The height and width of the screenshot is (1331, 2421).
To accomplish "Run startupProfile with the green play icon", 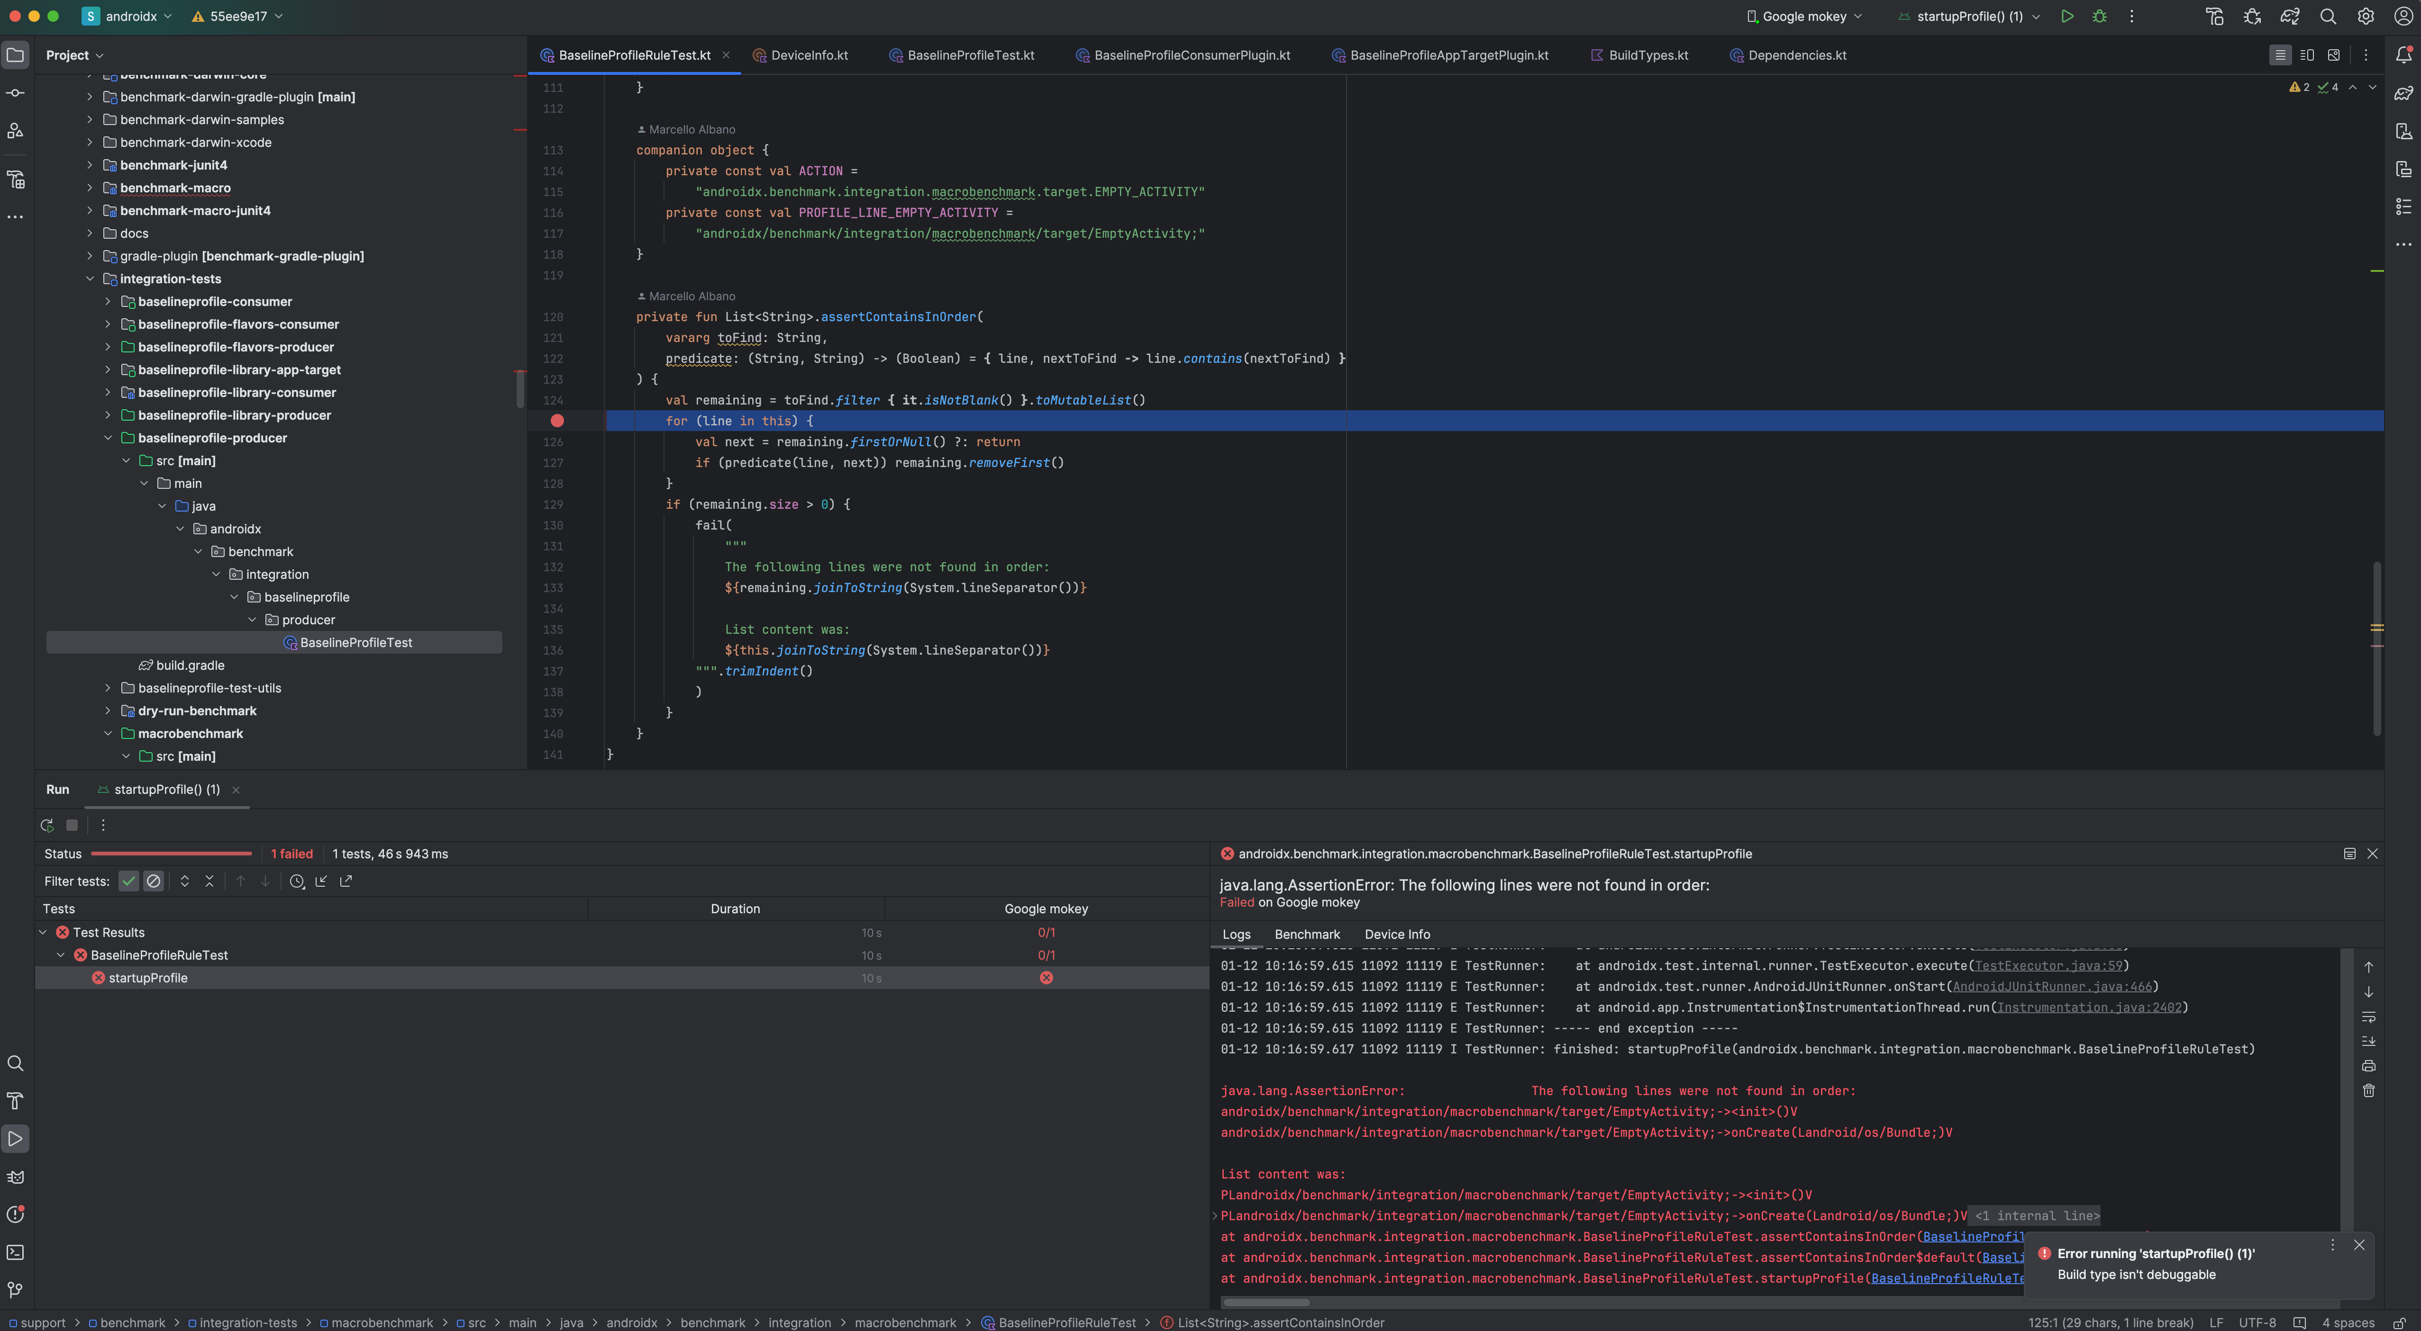I will point(2066,16).
